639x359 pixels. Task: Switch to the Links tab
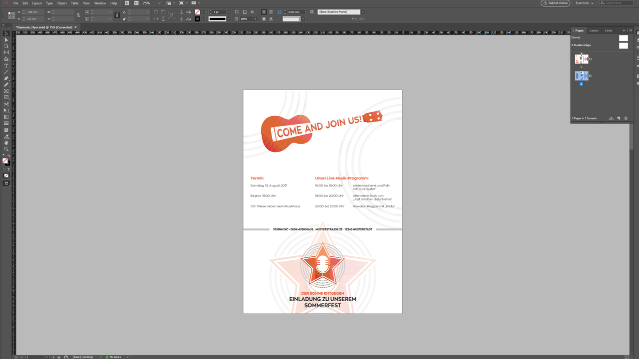(609, 30)
